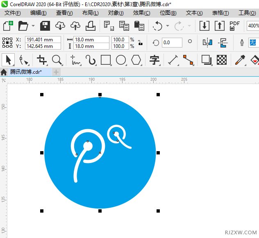The image size is (259, 238).
Task: Expand redo history dropdown arrow
Action: (189, 26)
